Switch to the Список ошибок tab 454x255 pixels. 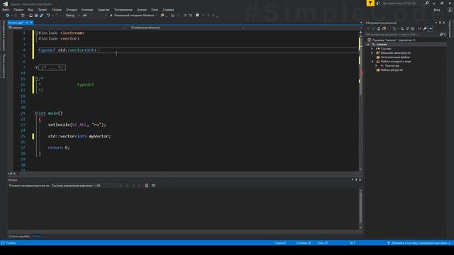click(x=19, y=236)
